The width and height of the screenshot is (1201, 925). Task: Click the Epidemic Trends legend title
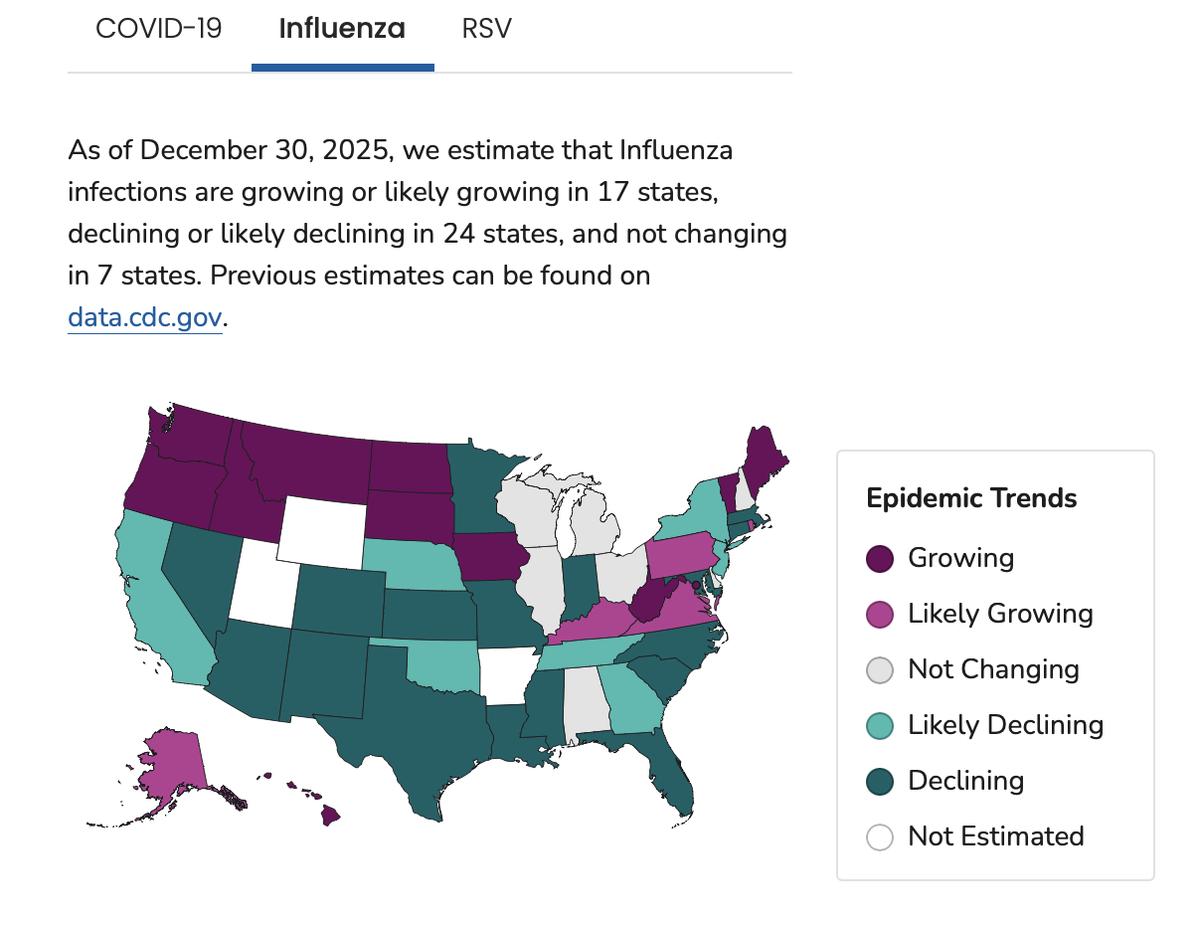[971, 497]
